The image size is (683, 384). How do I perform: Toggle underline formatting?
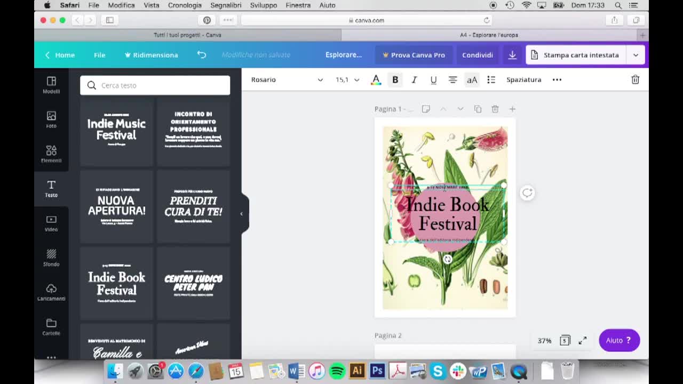tap(433, 79)
